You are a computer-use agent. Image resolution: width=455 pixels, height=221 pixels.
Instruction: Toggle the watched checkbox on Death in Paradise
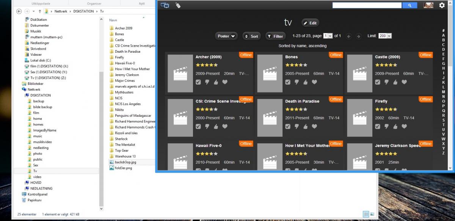point(288,127)
